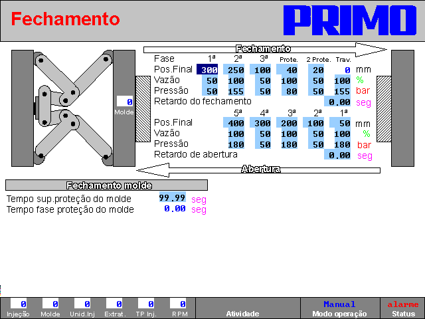The image size is (425, 319).
Task: Edit opening phase 2 Pos.Final value 100
Action: click(x=313, y=122)
